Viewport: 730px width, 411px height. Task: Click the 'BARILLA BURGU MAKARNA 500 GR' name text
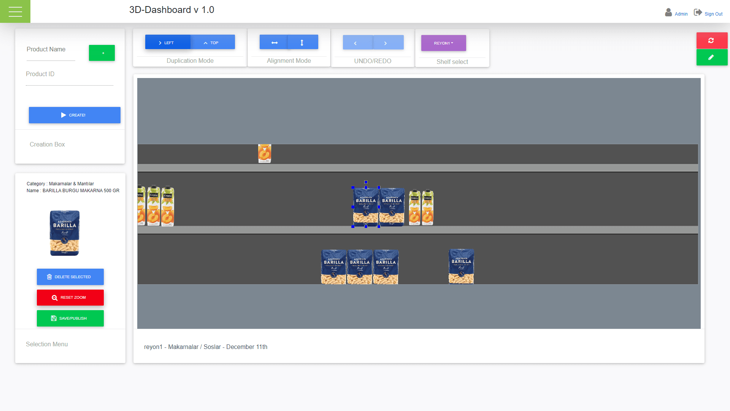[x=81, y=191]
